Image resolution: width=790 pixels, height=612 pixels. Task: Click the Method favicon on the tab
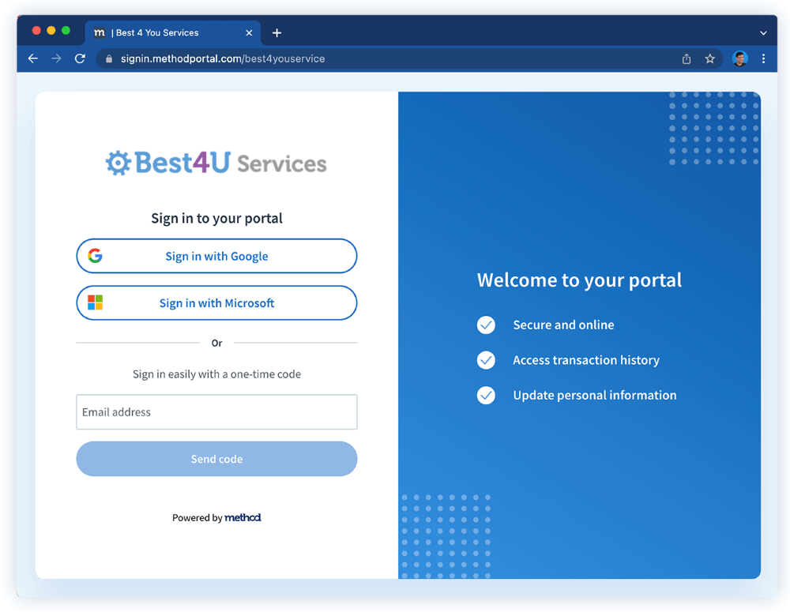coord(100,32)
